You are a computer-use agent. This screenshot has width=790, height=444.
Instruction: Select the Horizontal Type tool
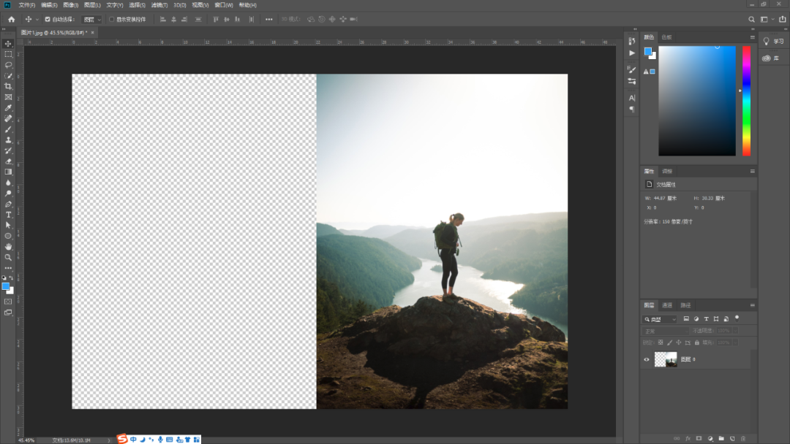click(8, 215)
